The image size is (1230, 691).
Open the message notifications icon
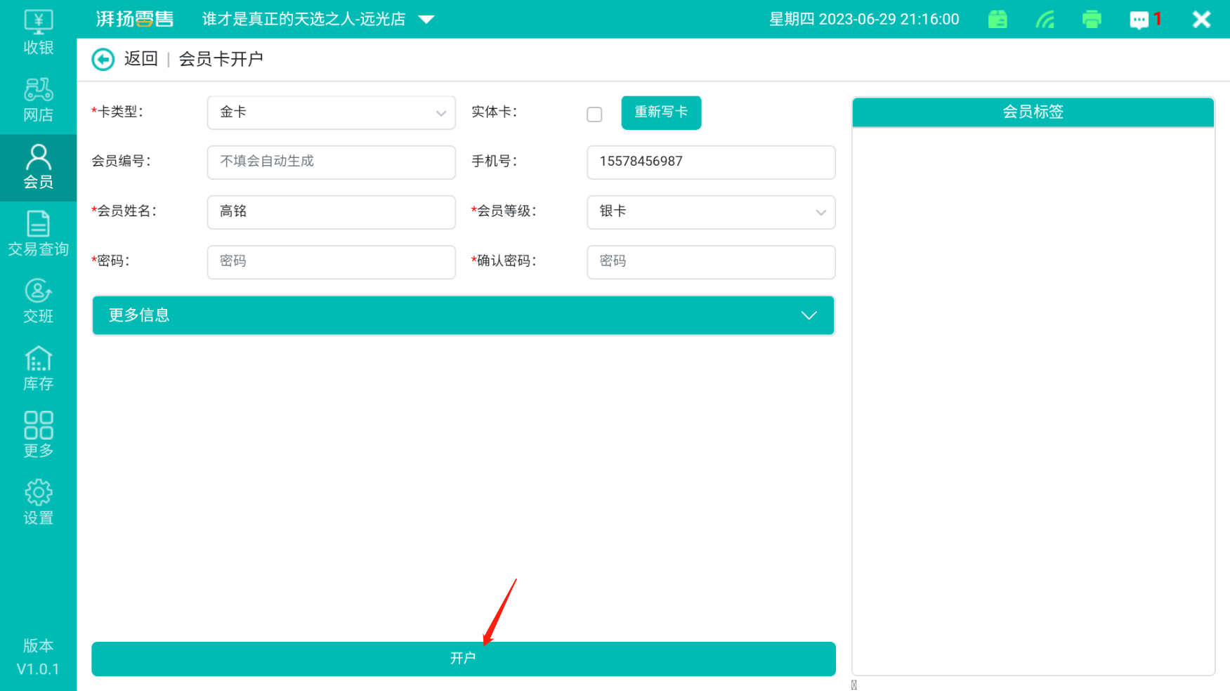pyautogui.click(x=1139, y=20)
